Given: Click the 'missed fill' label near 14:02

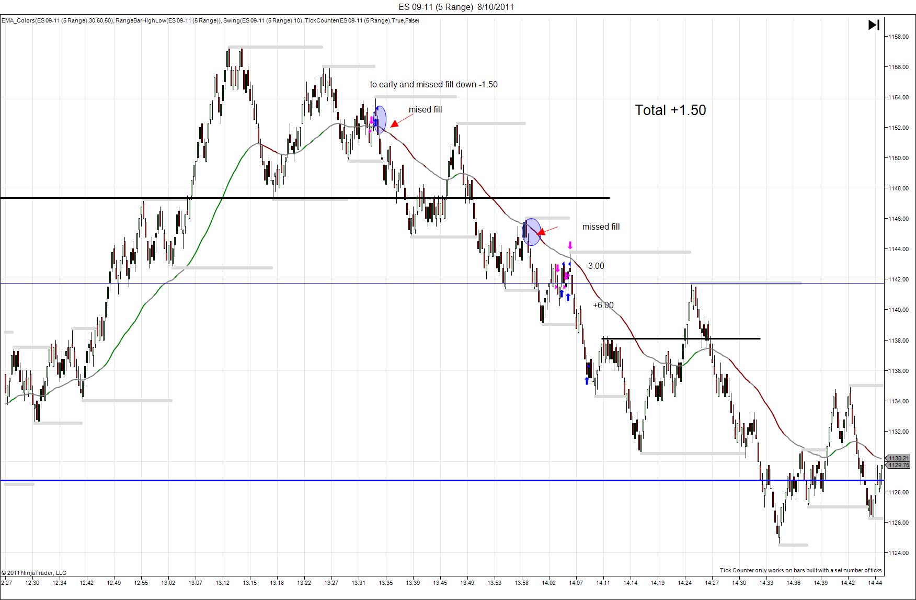Looking at the screenshot, I should [x=601, y=227].
